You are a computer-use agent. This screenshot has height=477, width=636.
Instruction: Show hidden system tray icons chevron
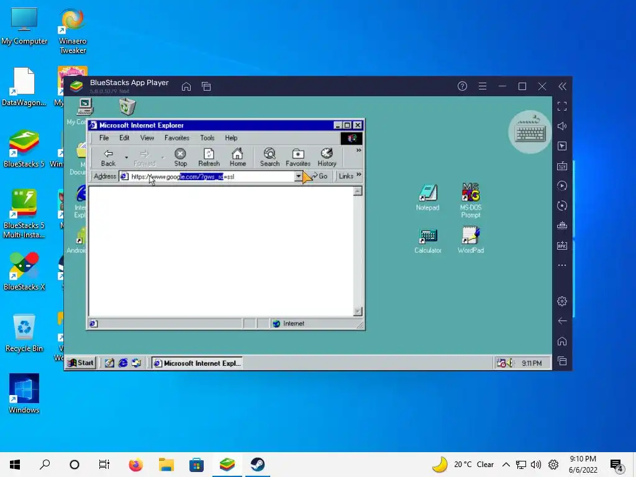(x=506, y=465)
